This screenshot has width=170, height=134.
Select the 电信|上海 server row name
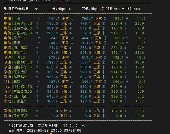click(x=12, y=19)
